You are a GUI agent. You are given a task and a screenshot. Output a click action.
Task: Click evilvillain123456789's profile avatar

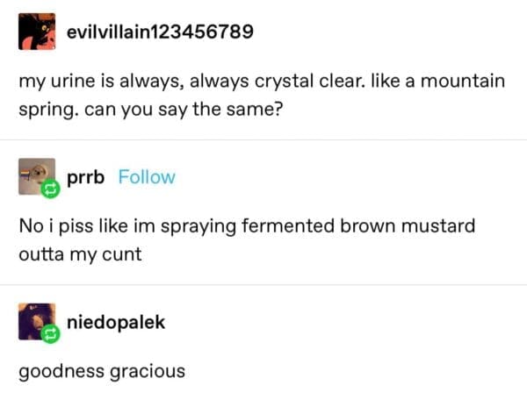[x=38, y=32]
